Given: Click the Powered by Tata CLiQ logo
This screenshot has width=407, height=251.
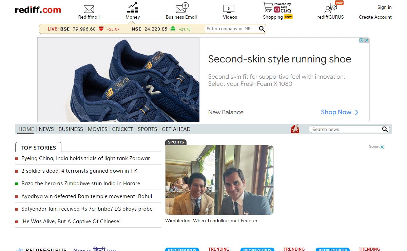Looking at the screenshot, I should (x=283, y=8).
